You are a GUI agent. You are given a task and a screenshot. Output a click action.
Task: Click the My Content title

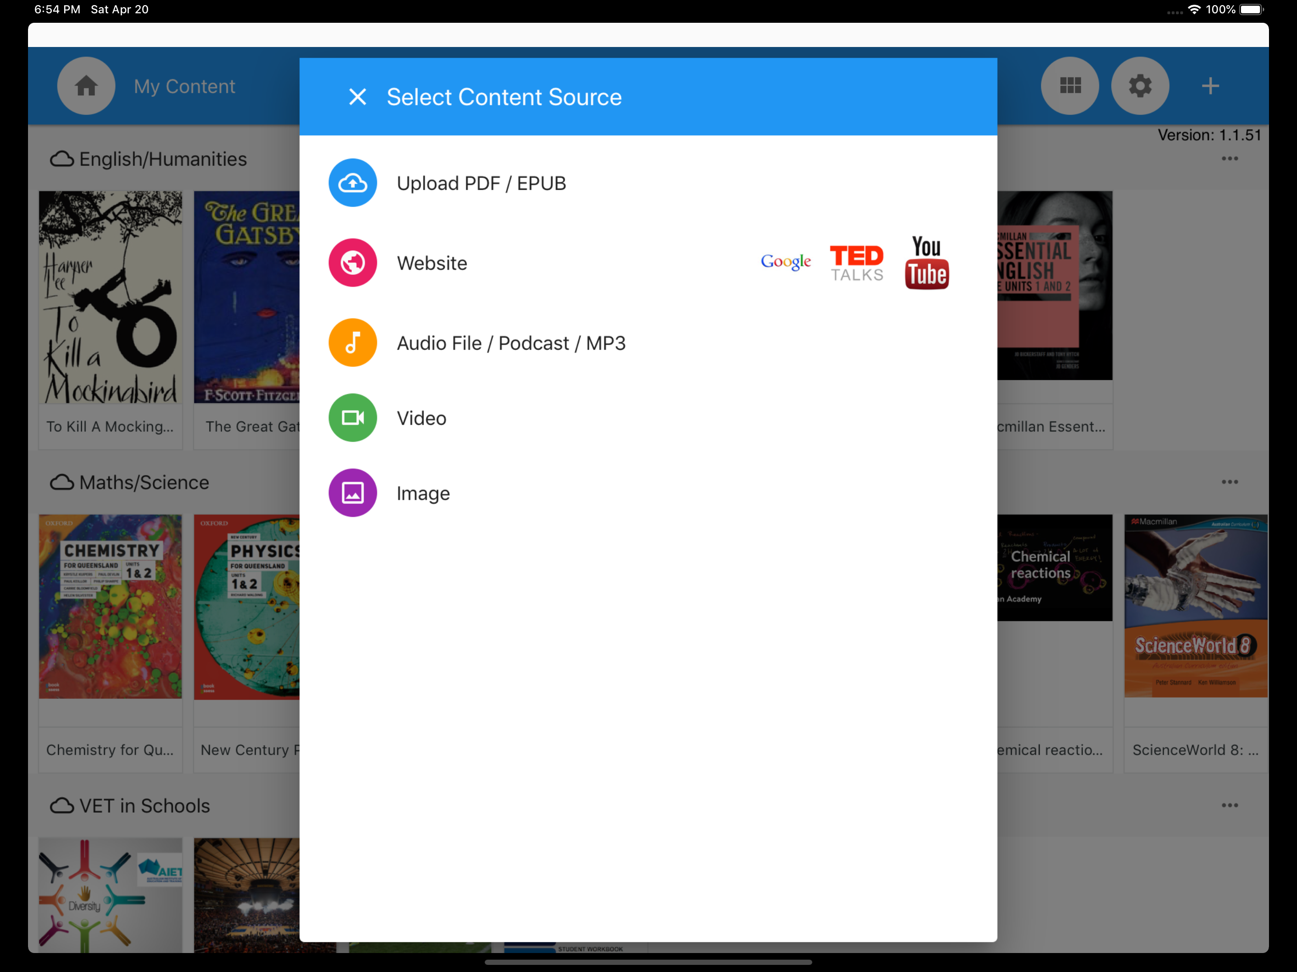pyautogui.click(x=184, y=86)
